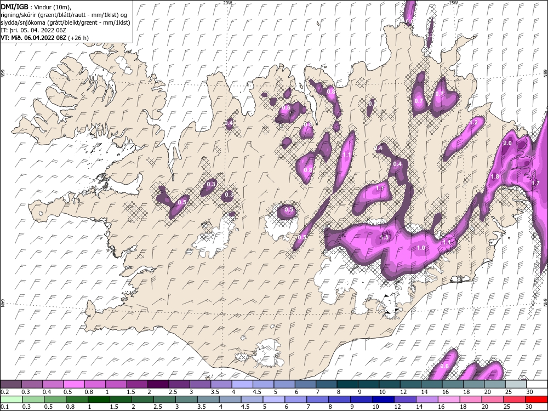Image resolution: width=548 pixels, height=411 pixels.
Task: Select the rain scale swatch labeled 4
Action: 230,399
